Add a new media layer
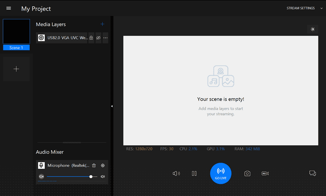The height and width of the screenshot is (196, 326). 102,24
